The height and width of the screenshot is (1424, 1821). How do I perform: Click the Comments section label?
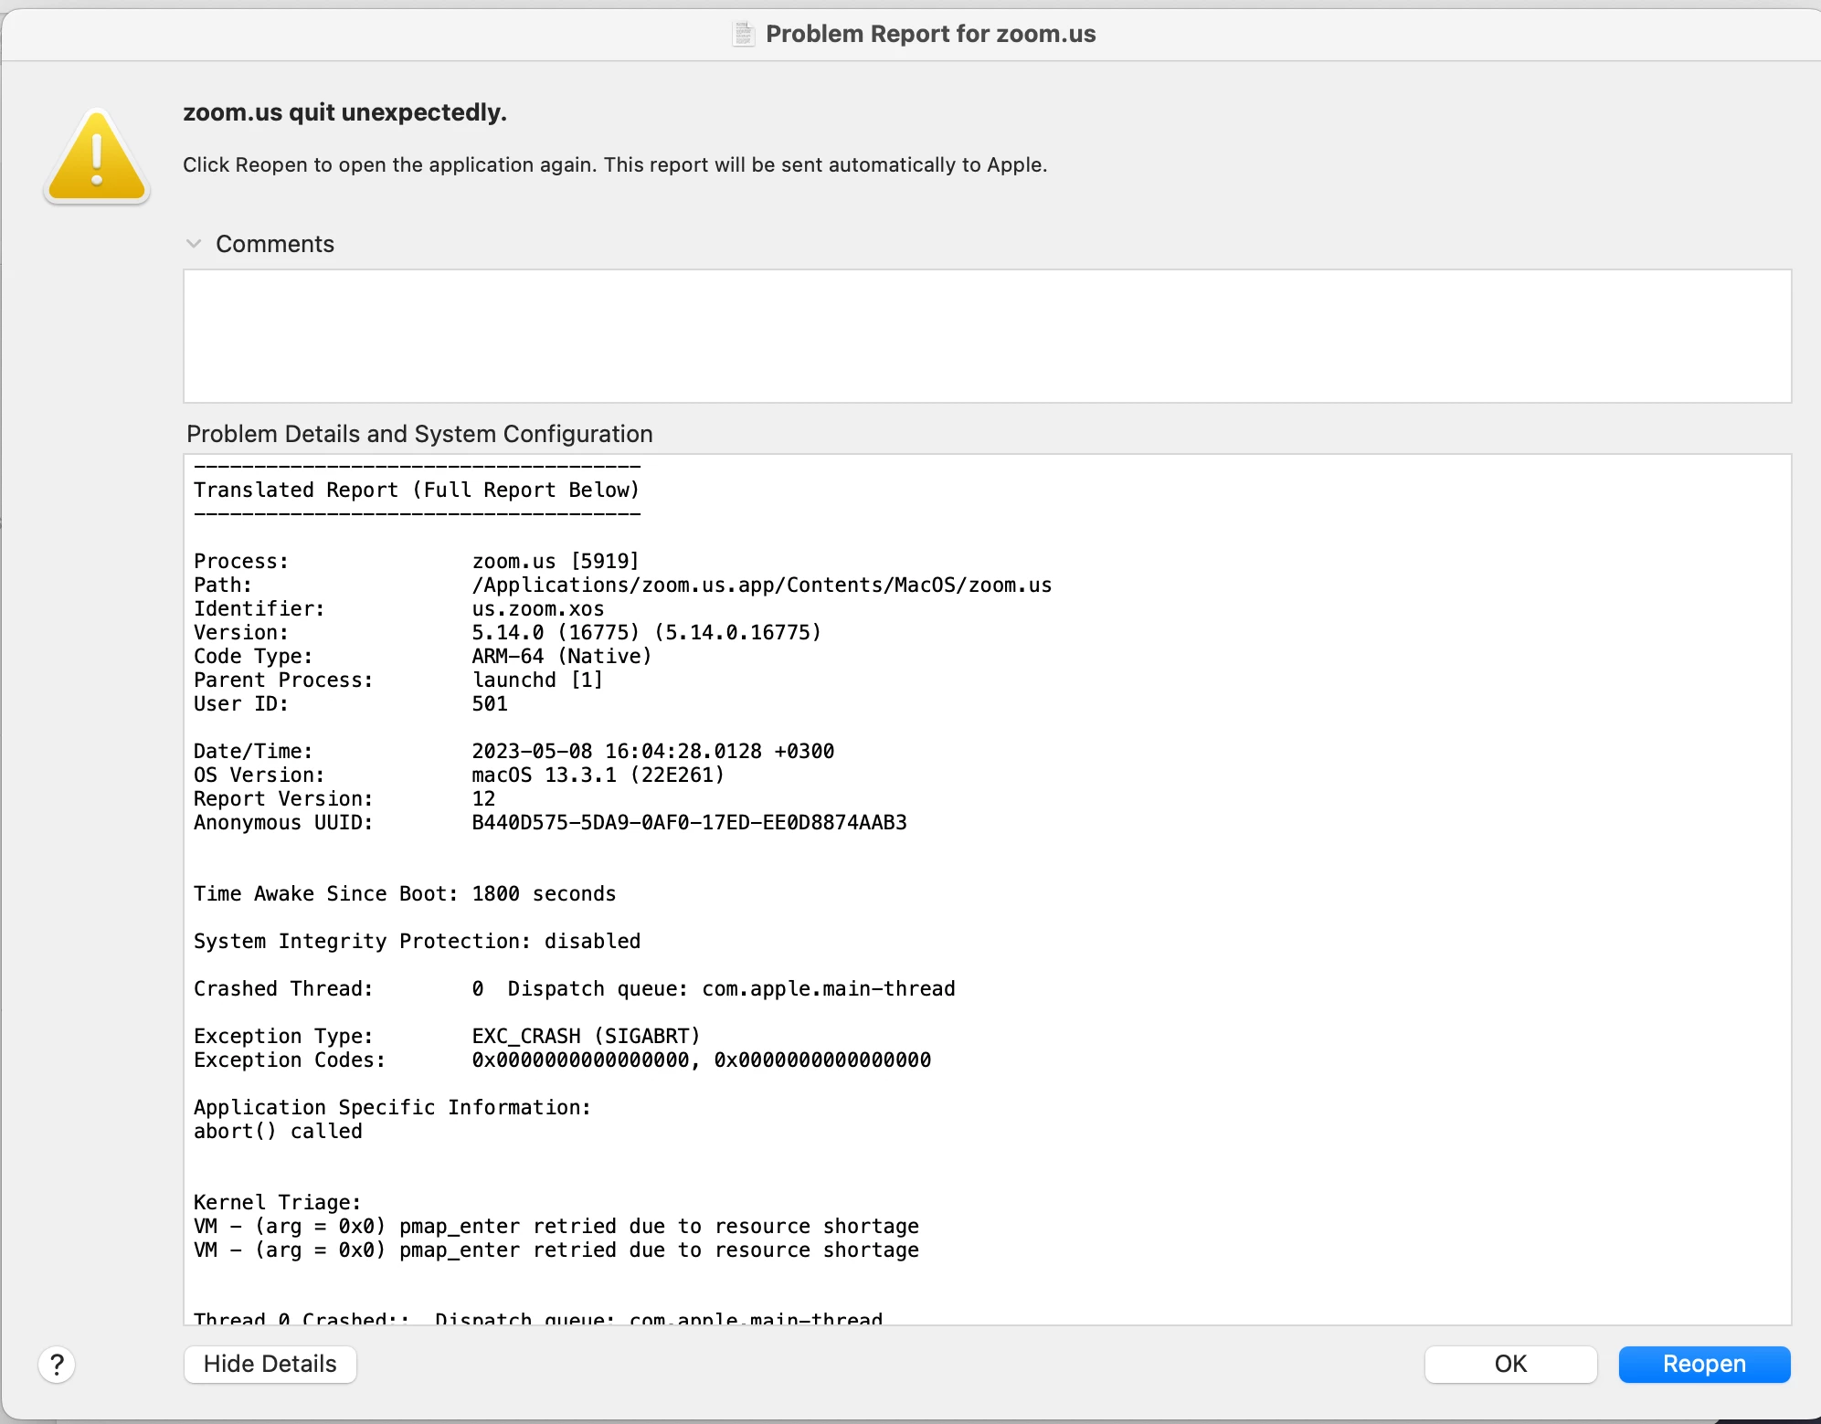274,244
